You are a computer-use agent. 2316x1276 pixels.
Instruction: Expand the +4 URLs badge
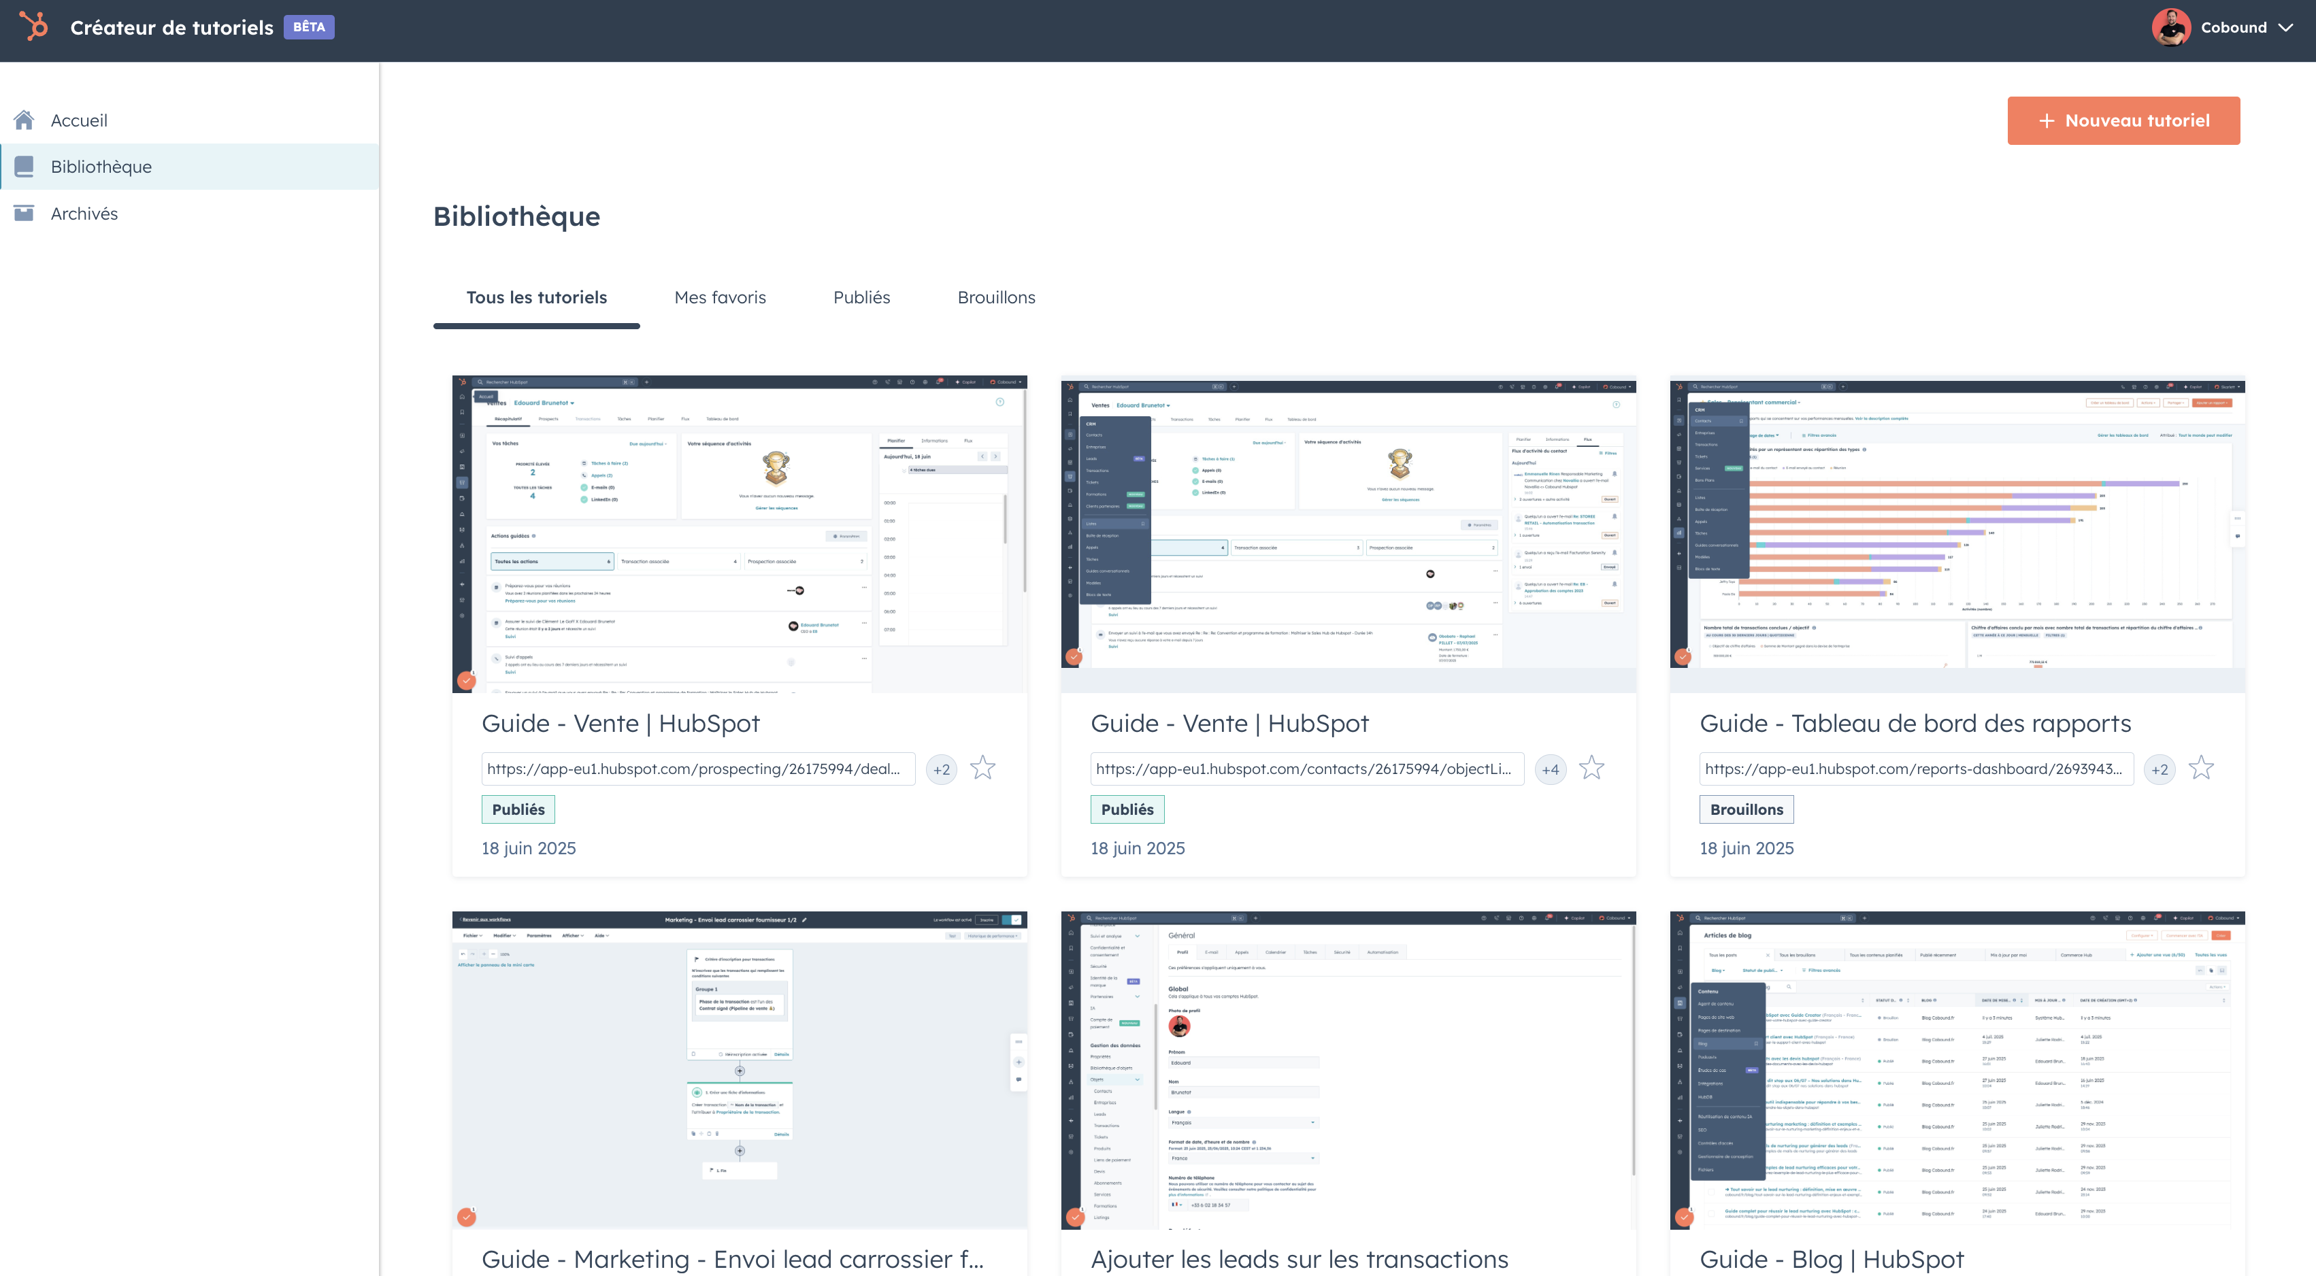click(1550, 769)
